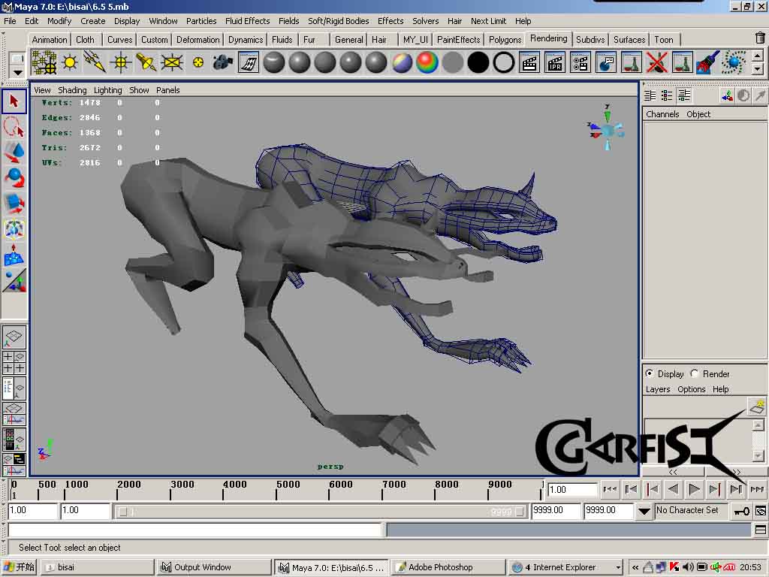Open the shelf menu arrow left of the shelf
The image size is (769, 577).
point(17,73)
